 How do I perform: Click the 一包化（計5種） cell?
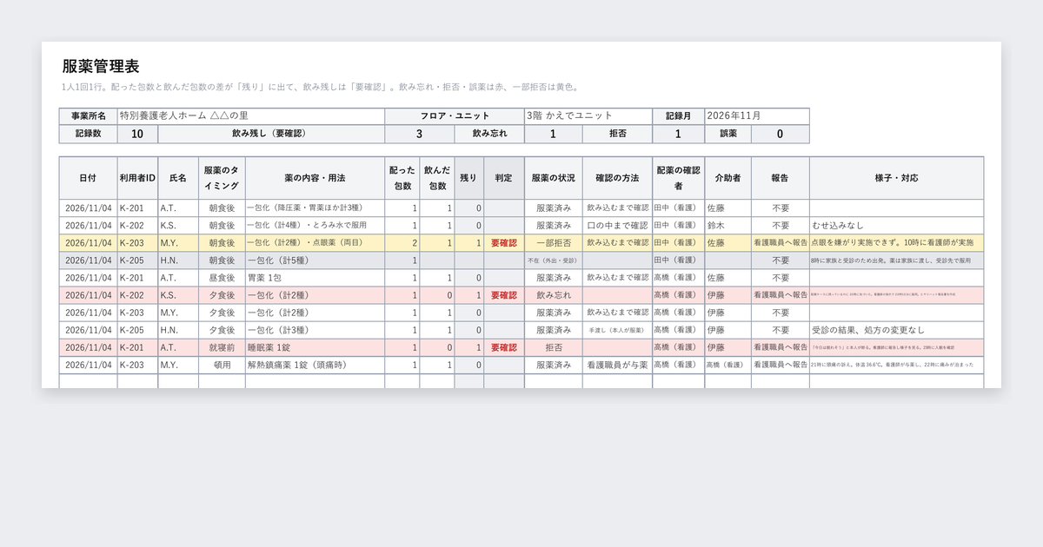316,260
